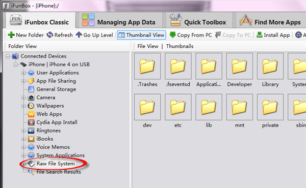Viewport: 306px width, 188px height.
Task: Toggle the Thumbnail View button
Action: (141, 35)
